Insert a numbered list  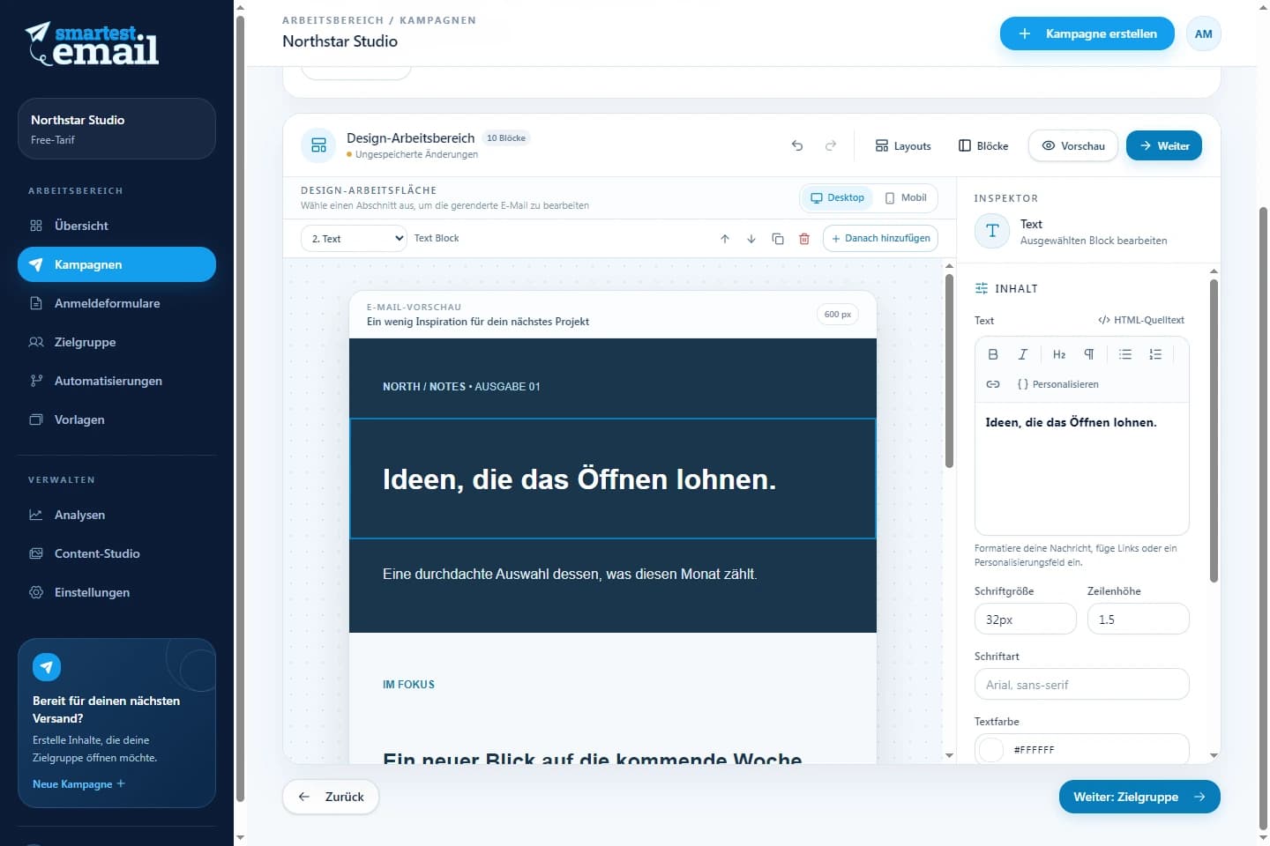coord(1155,354)
